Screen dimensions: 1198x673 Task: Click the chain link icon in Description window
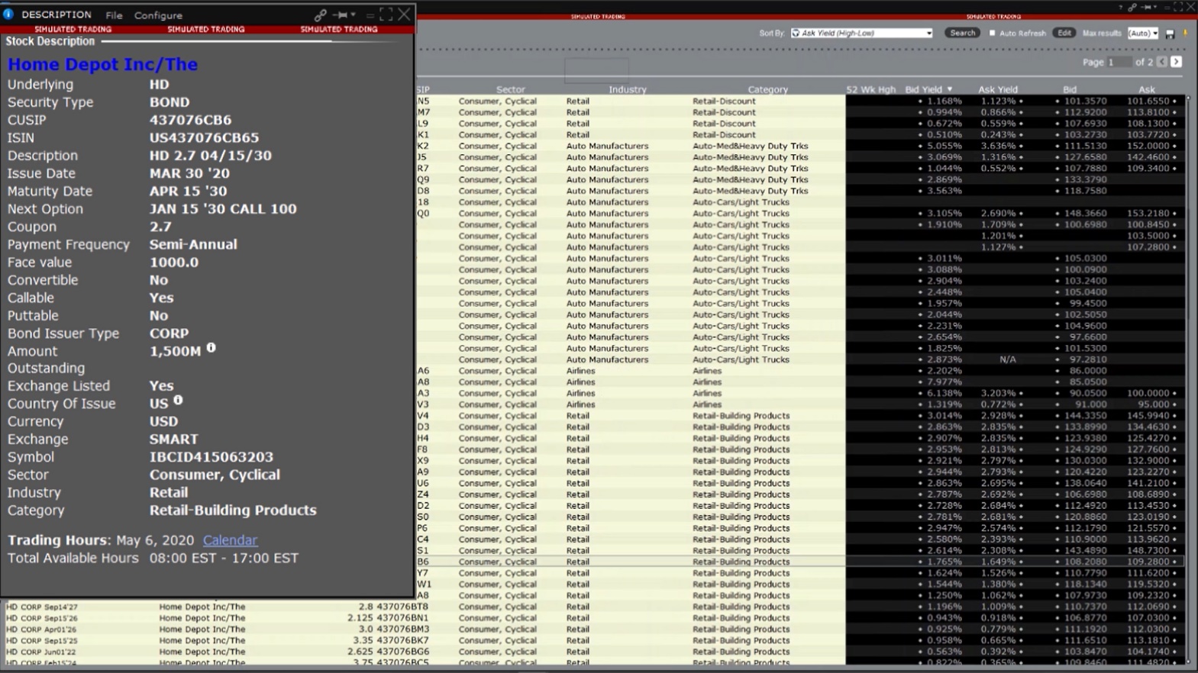[320, 14]
